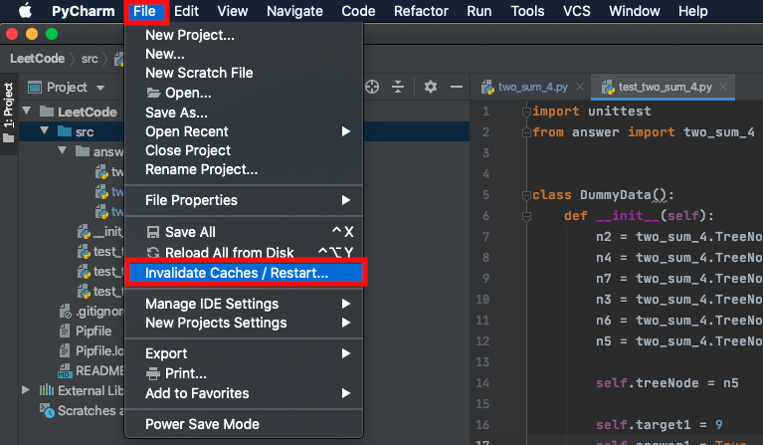Open the Code menu
Screen dimensions: 763x445
(x=358, y=11)
